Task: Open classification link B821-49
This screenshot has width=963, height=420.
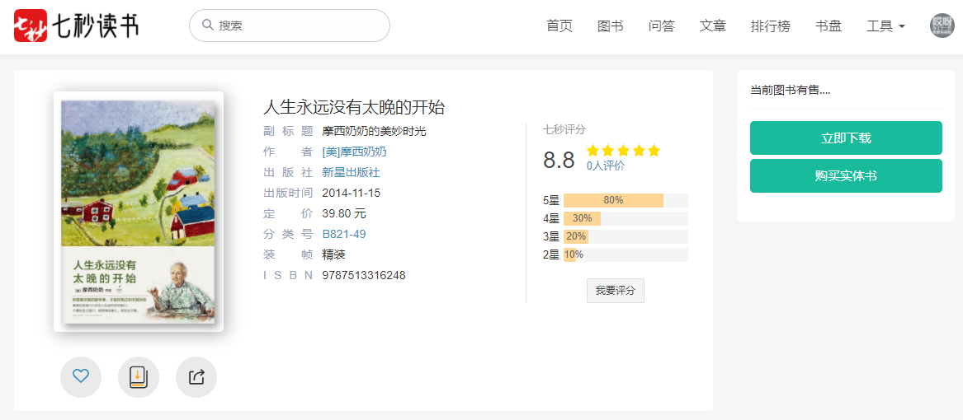Action: 344,234
